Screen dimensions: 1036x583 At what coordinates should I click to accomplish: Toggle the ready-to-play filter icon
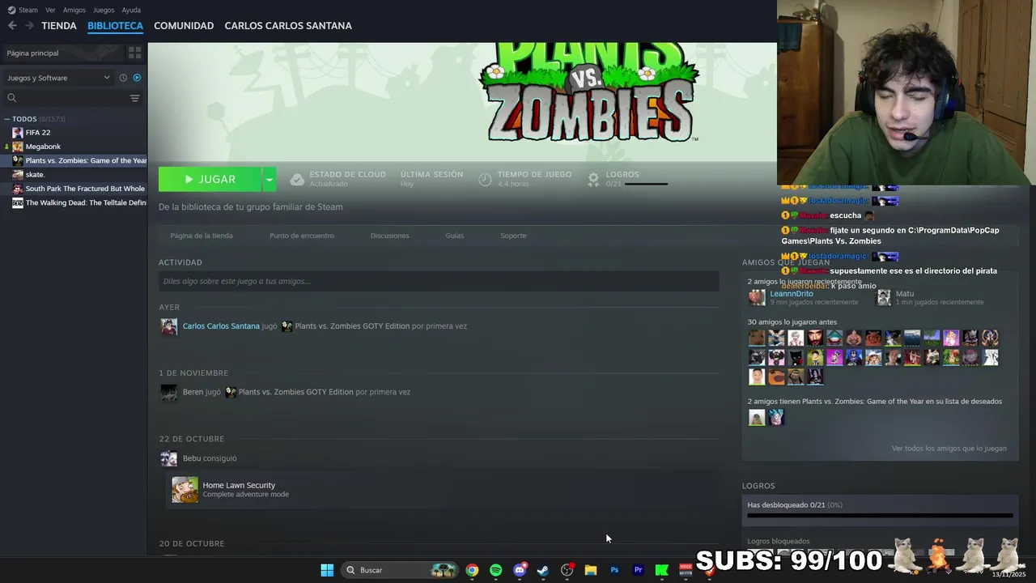(137, 78)
